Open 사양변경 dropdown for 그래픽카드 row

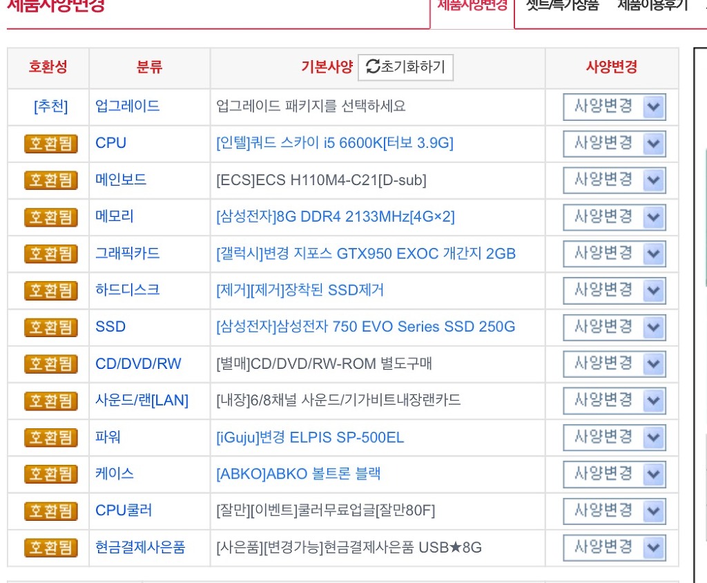click(x=614, y=254)
